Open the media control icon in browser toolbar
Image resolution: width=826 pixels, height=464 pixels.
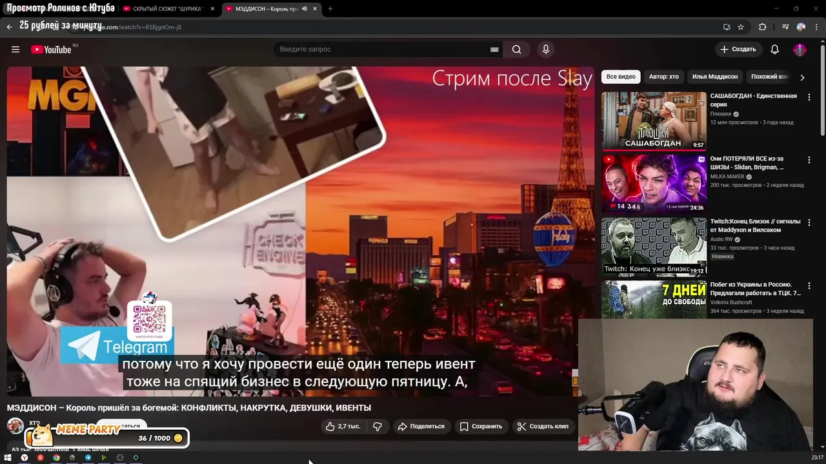785,27
